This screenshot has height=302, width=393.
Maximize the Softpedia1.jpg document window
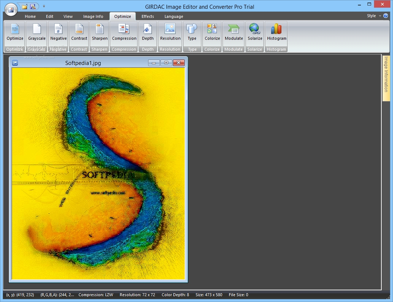[x=166, y=63]
